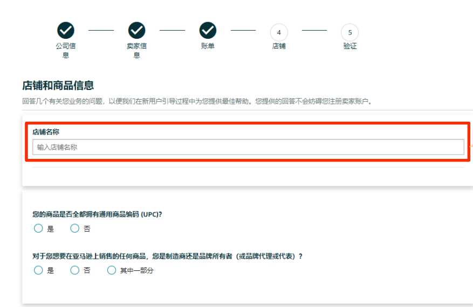This screenshot has width=473, height=307.
Task: Click the question text about 制造商还是品牌所有者
Action: coord(167,256)
